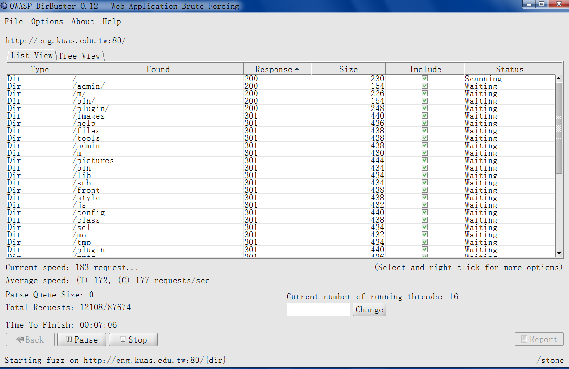Click the Change threads button

[x=369, y=310]
